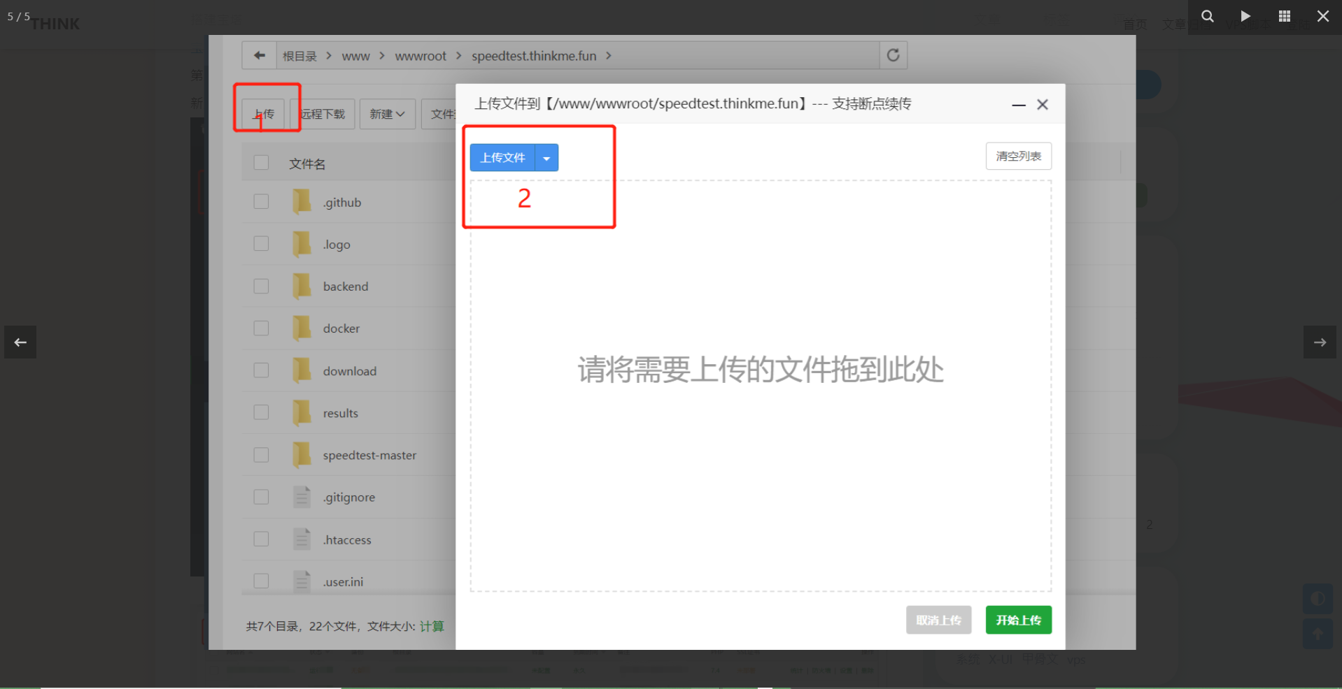Click the file drop zone in upload dialog
Image resolution: width=1342 pixels, height=689 pixels.
point(761,386)
